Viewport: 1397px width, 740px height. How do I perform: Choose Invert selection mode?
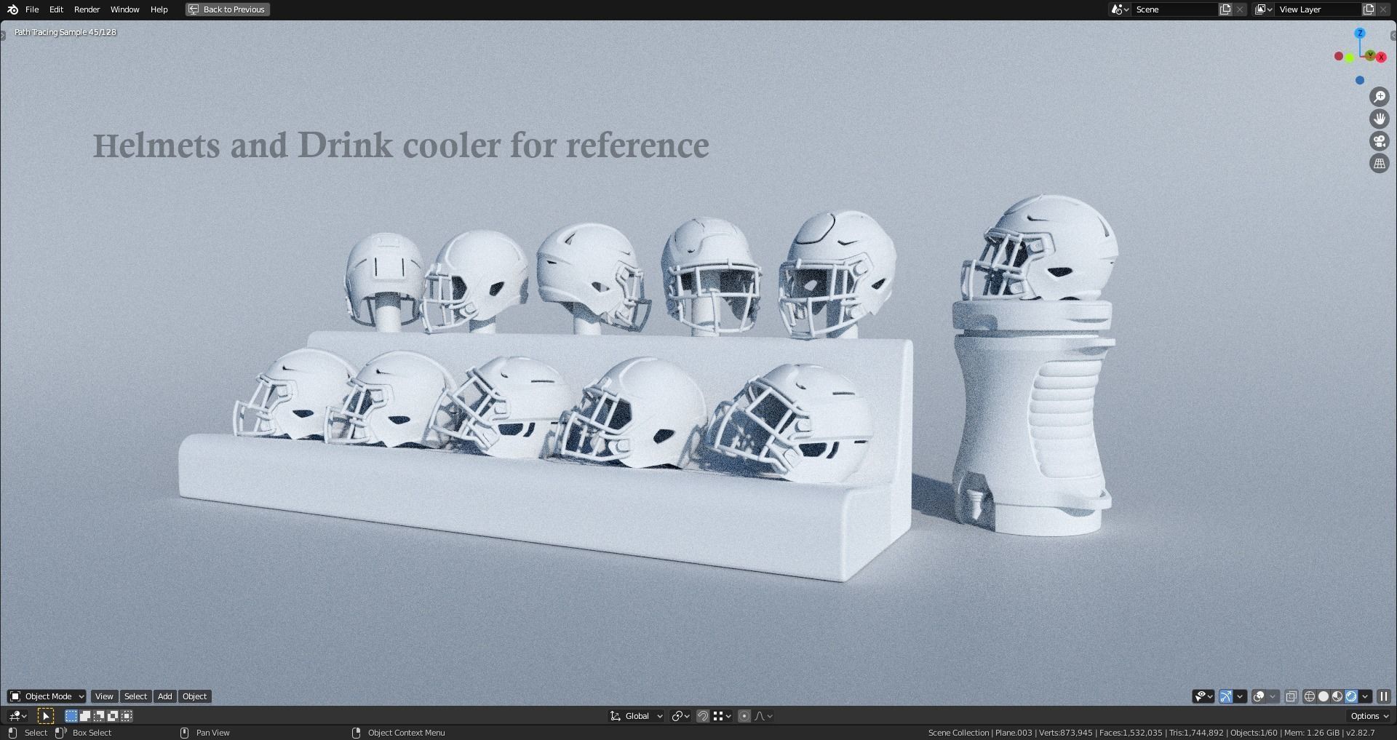[x=113, y=716]
